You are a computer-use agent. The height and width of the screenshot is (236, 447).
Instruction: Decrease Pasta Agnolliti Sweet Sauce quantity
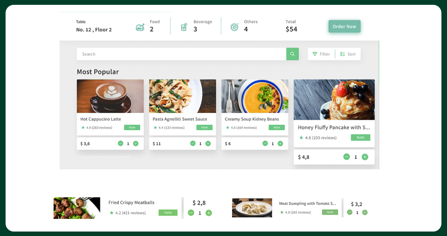[193, 143]
